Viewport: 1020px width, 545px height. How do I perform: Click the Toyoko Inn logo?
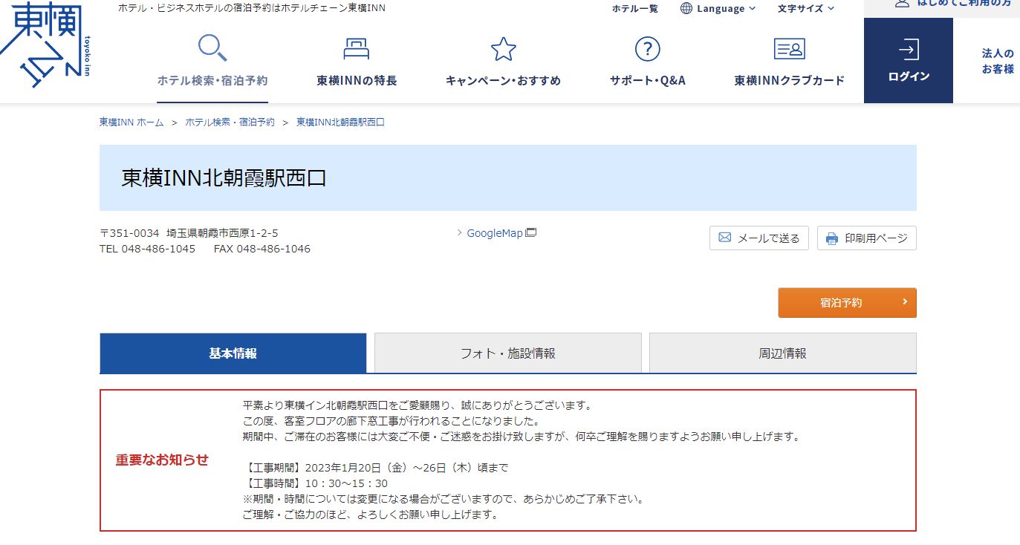point(45,45)
